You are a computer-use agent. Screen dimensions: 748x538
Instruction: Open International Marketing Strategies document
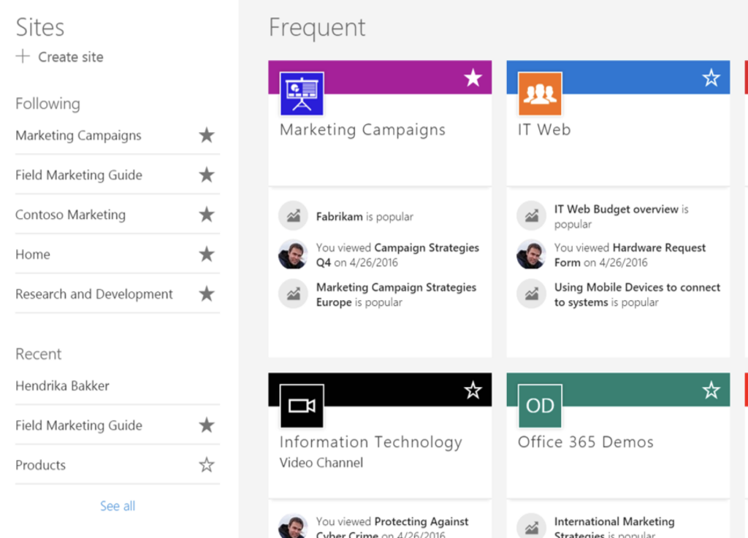click(614, 528)
